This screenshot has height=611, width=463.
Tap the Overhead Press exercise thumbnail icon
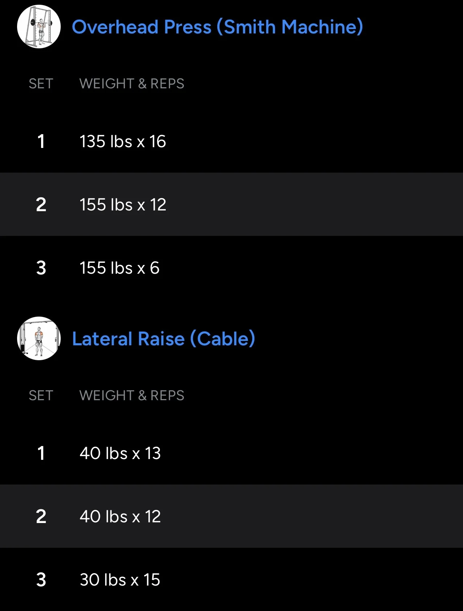pos(39,27)
